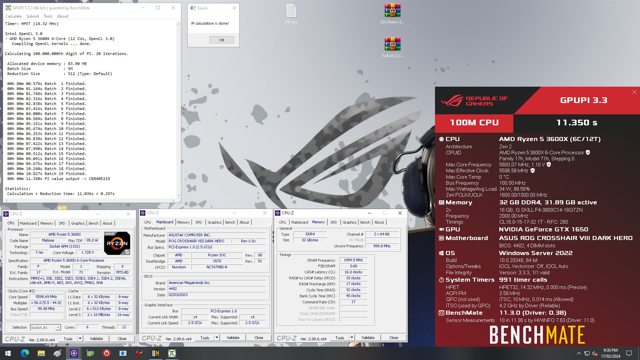
Task: Open the Tools menu in GPUPI
Action: click(48, 16)
